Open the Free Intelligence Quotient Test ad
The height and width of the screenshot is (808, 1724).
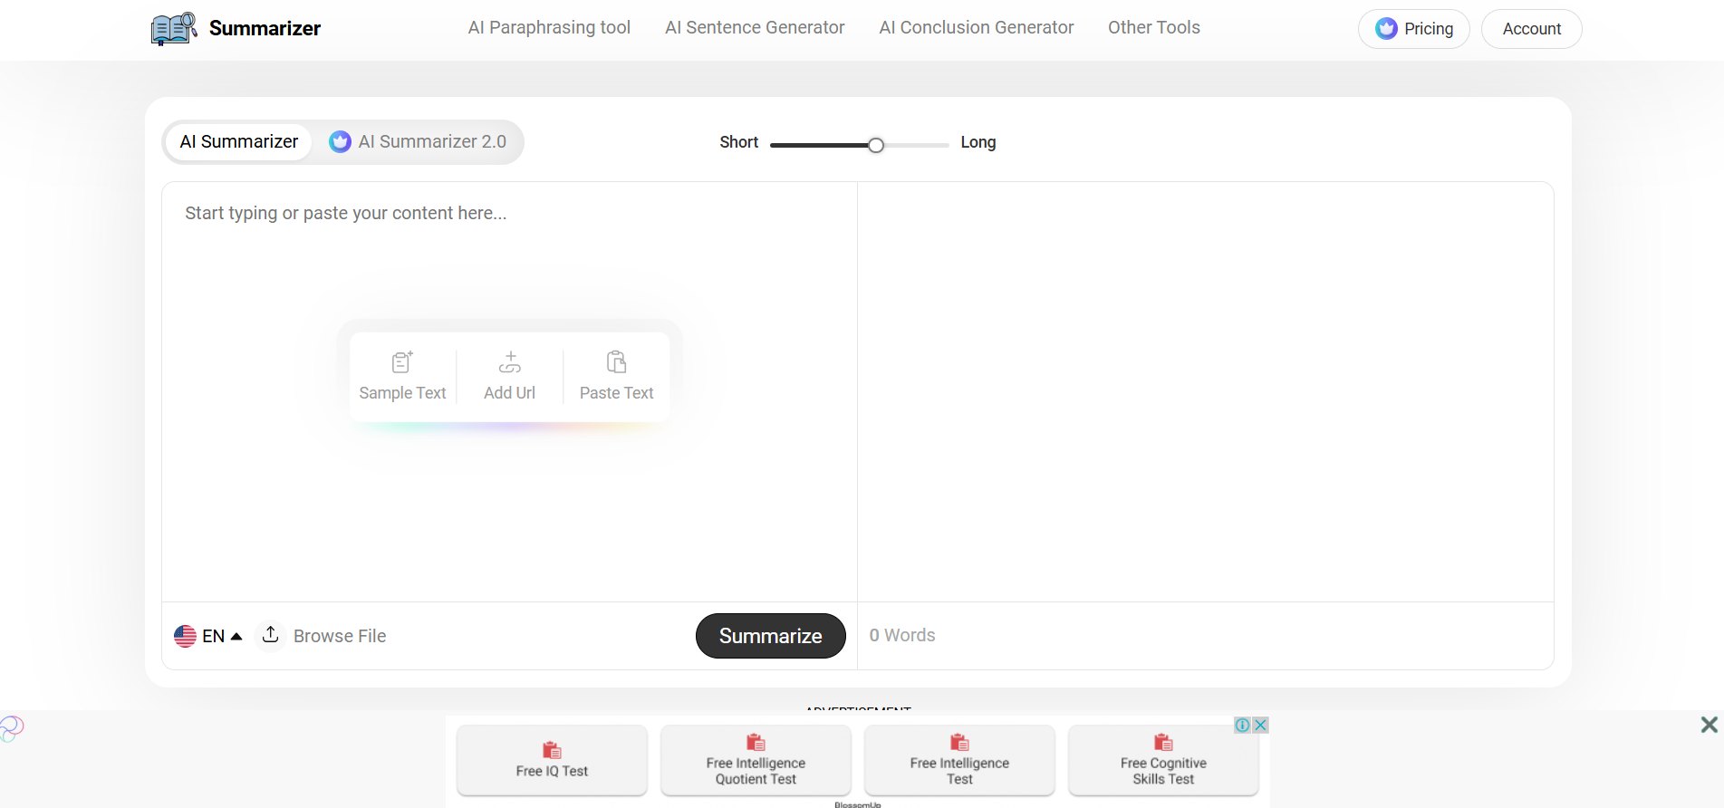pos(756,760)
